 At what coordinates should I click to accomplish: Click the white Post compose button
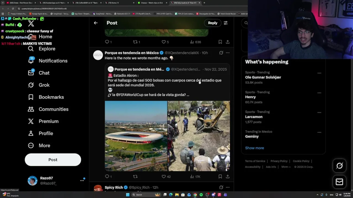tap(53, 160)
